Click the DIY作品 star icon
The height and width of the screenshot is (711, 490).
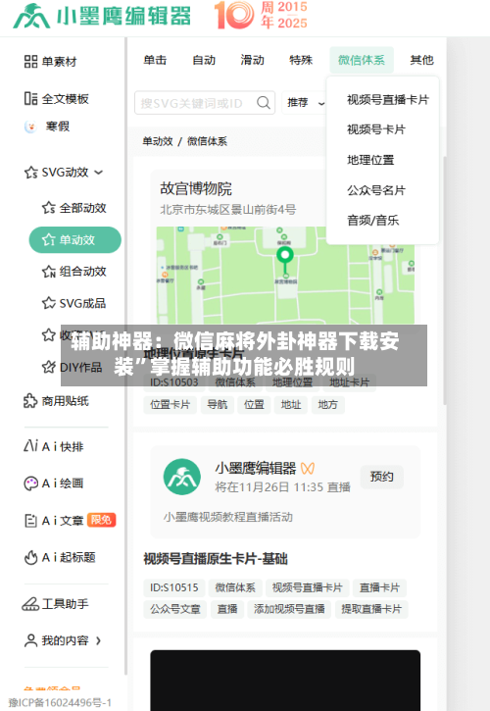(48, 367)
